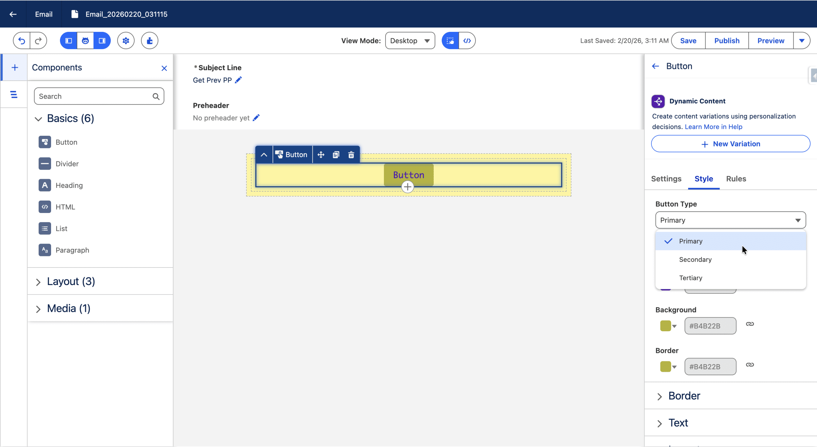This screenshot has height=447, width=817.
Task: Select Secondary button type option
Action: 695,260
